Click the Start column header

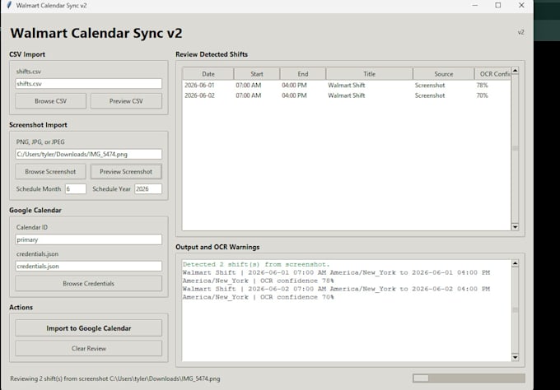pyautogui.click(x=257, y=74)
